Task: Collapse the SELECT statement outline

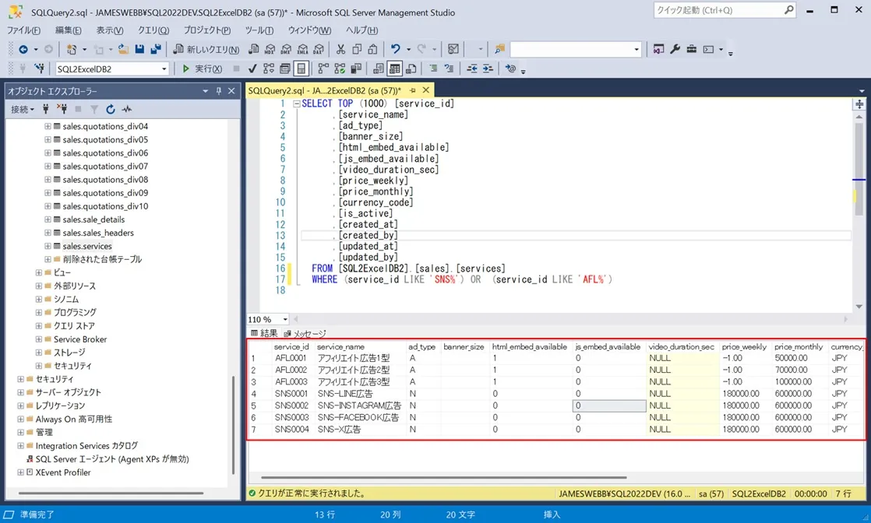Action: 297,104
